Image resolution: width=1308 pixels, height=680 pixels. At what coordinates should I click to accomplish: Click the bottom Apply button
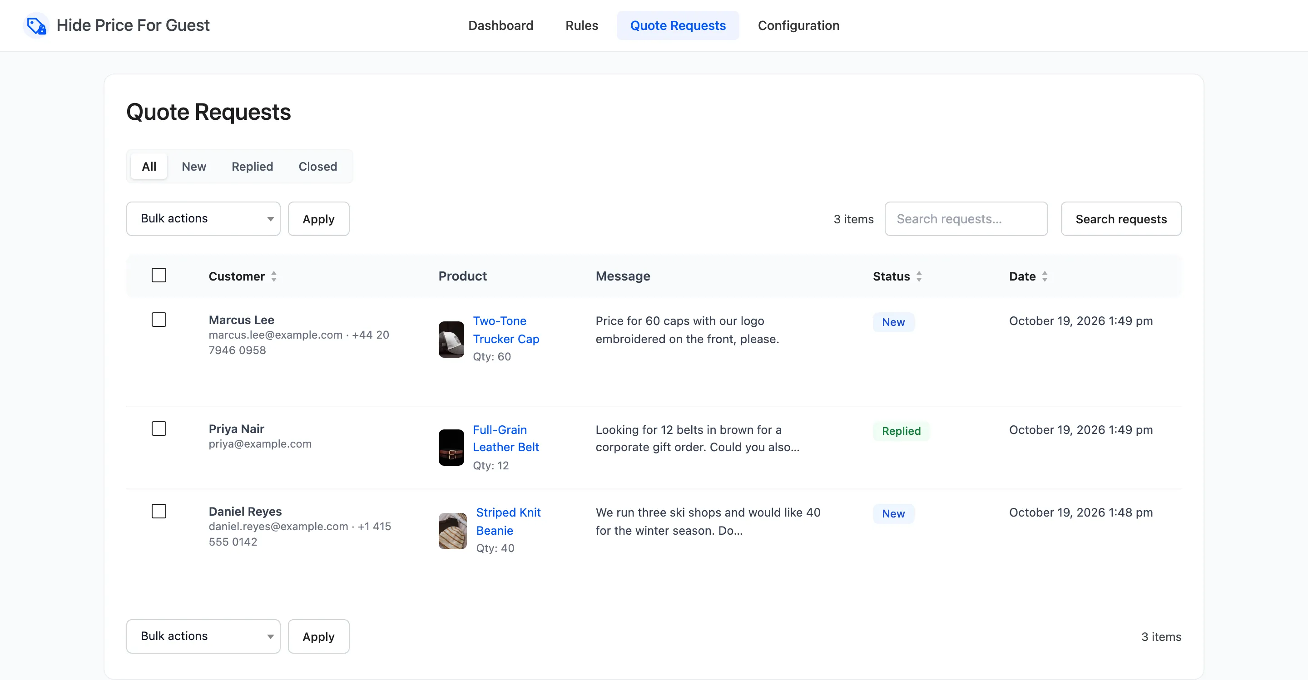318,636
